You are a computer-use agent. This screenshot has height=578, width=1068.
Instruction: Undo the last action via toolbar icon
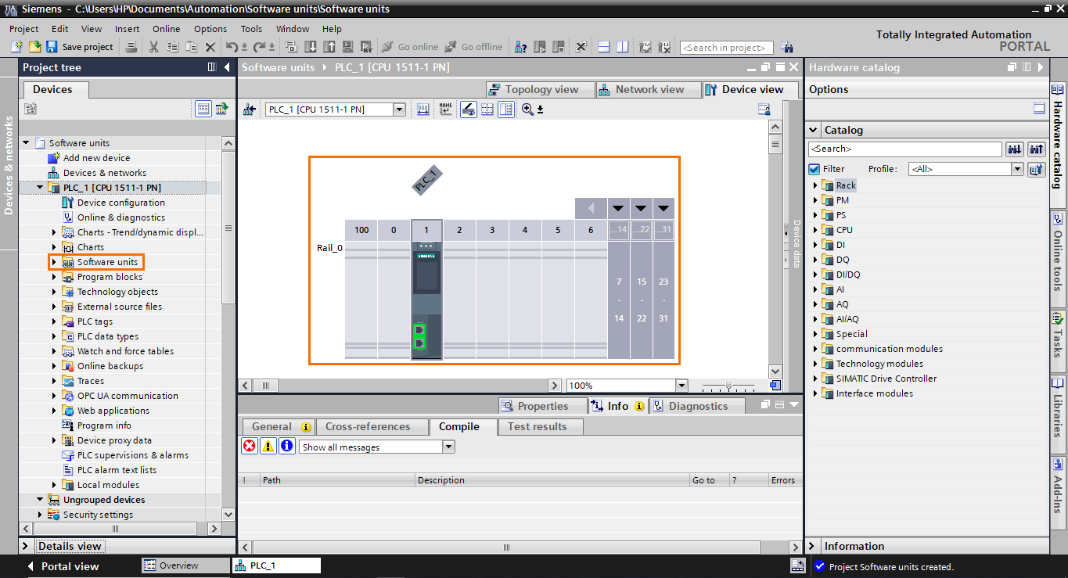(x=232, y=47)
